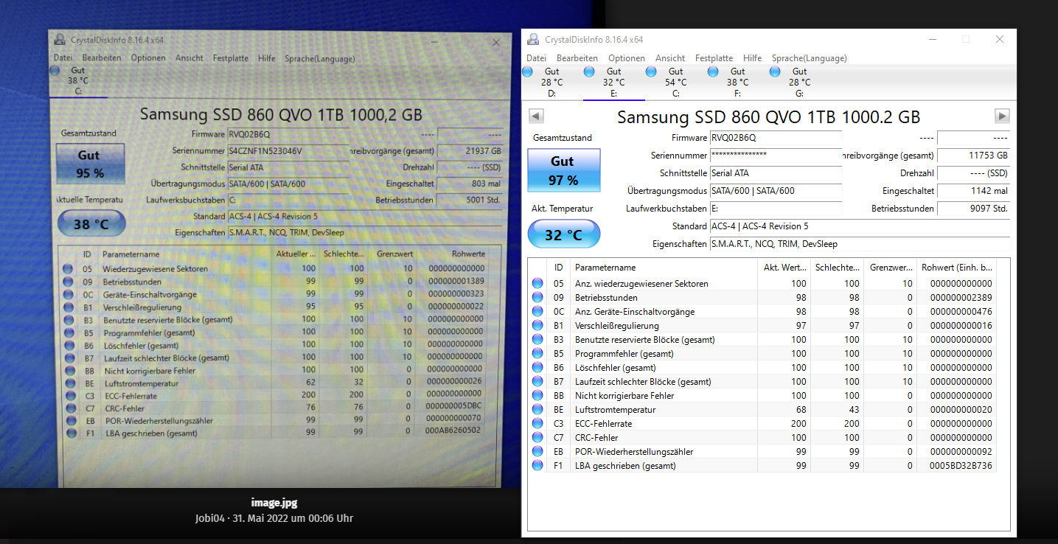
Task: Click status orb for B5 Programmfehler row
Action: pyautogui.click(x=537, y=353)
